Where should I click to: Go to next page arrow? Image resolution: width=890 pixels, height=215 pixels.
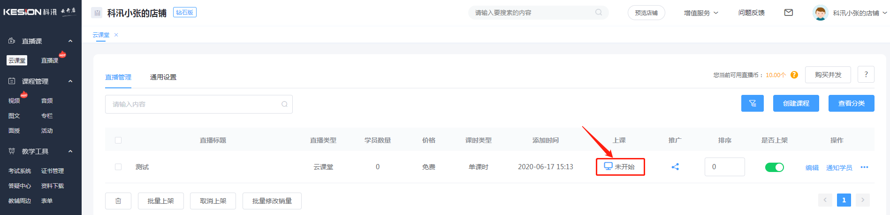[863, 200]
